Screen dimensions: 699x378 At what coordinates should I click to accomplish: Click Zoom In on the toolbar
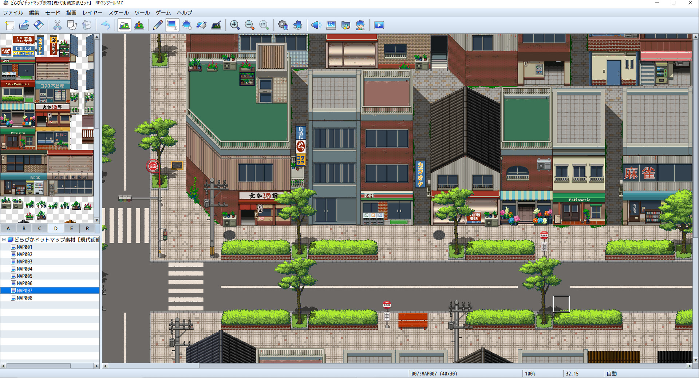pyautogui.click(x=235, y=25)
